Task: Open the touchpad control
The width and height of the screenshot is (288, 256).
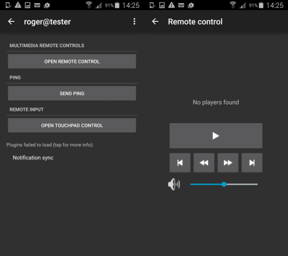Action: [72, 125]
